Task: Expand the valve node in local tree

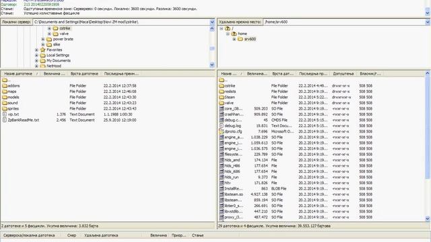Action: tap(49, 34)
